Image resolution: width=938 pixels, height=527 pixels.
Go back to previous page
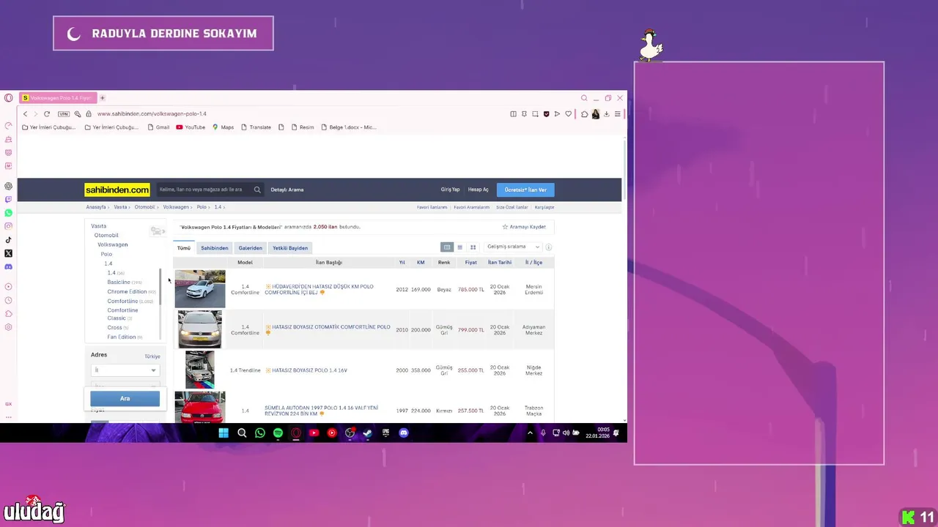pos(25,114)
